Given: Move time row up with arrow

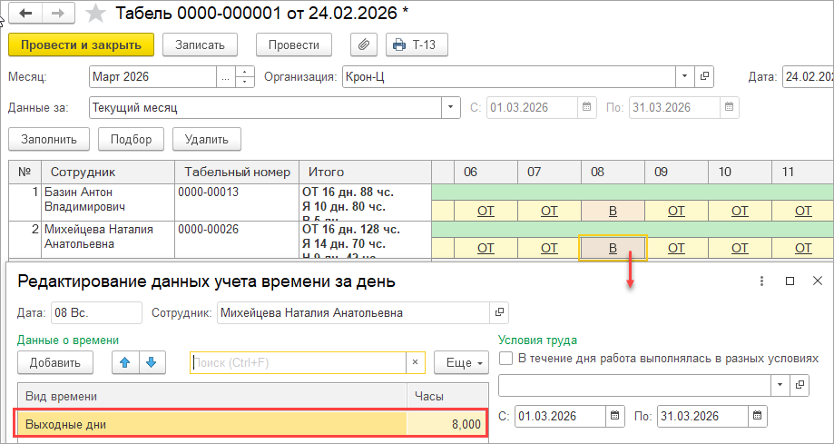Looking at the screenshot, I should tap(123, 362).
